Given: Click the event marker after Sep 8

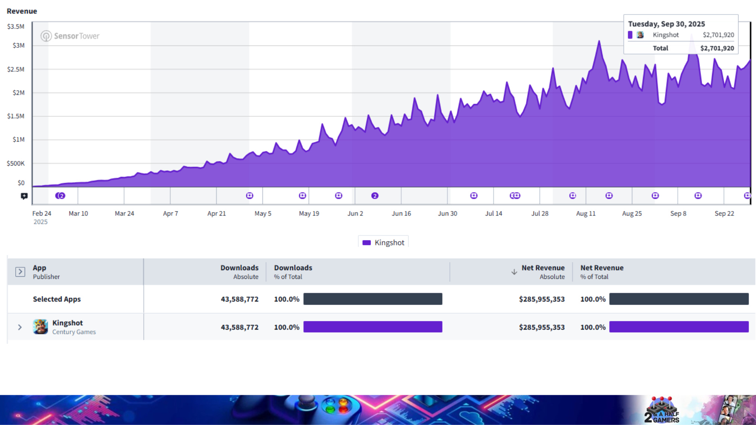Looking at the screenshot, I should [x=698, y=196].
